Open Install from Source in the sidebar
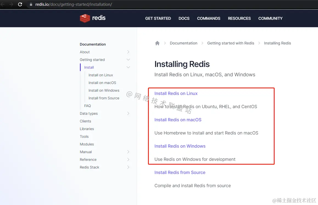Image resolution: width=318 pixels, height=205 pixels. tap(104, 98)
